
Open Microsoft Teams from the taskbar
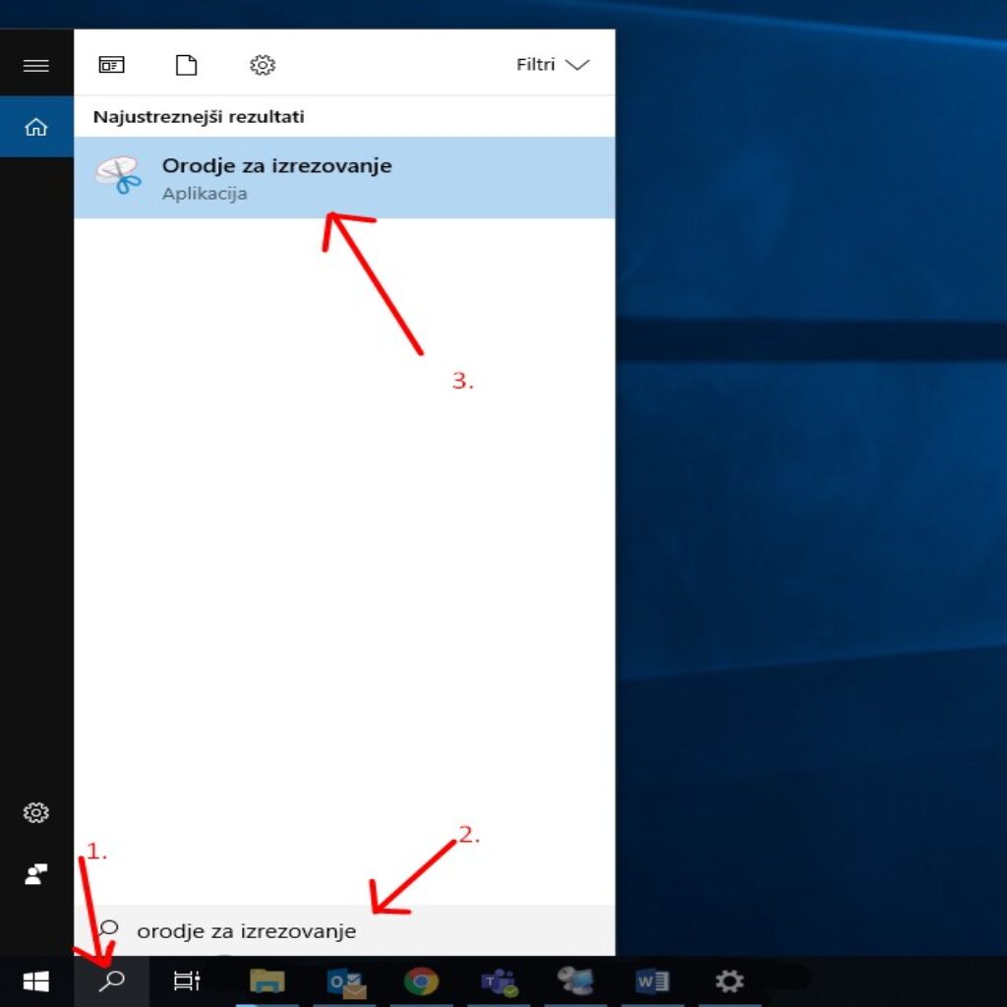(x=499, y=981)
